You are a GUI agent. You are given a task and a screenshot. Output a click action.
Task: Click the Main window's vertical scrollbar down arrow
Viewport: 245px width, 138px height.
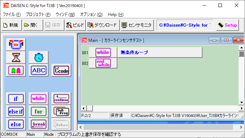point(241,103)
